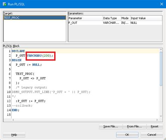Close the Run PL/SQL dialog
The height and width of the screenshot is (140, 166).
162,4
